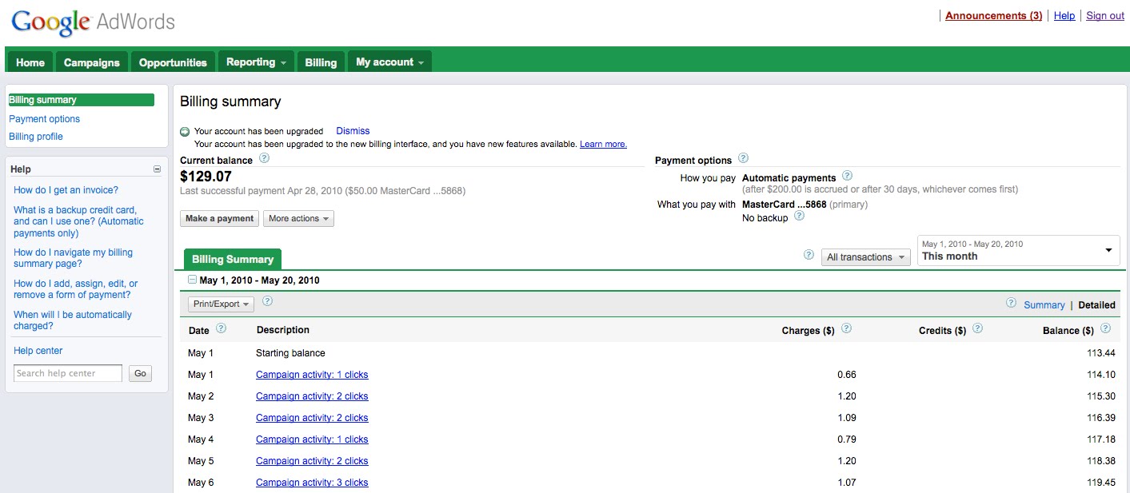Open the All transactions filter dropdown
The image size is (1130, 493).
(x=865, y=257)
